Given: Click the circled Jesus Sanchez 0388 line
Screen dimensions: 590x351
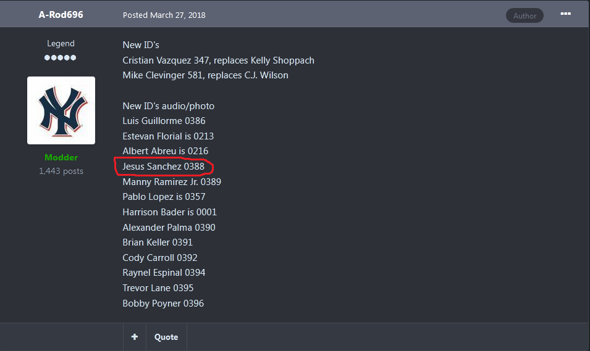Looking at the screenshot, I should [x=163, y=167].
